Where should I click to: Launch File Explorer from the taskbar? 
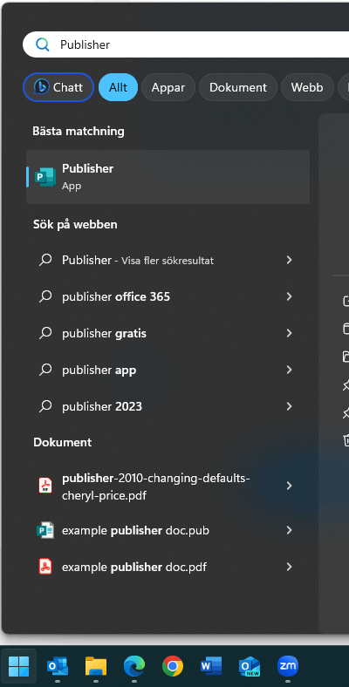[x=96, y=666]
